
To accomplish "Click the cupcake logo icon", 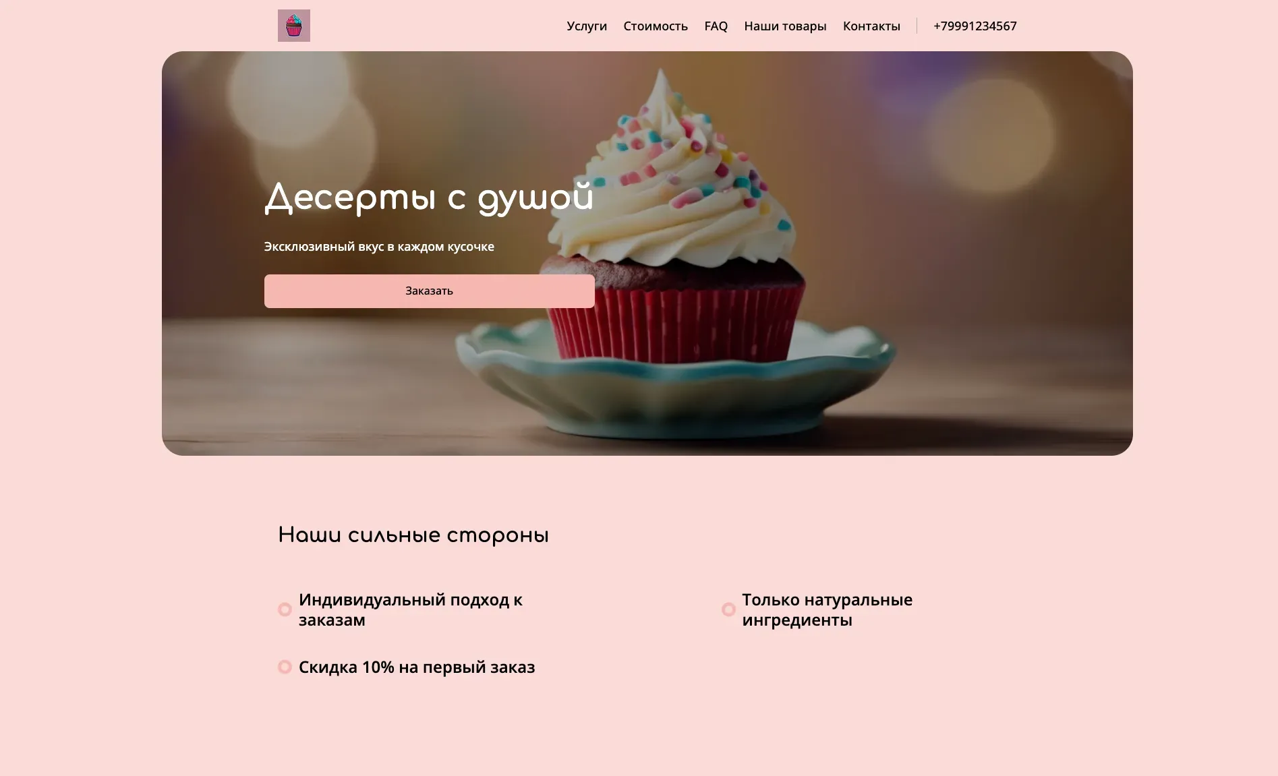I will pos(294,26).
